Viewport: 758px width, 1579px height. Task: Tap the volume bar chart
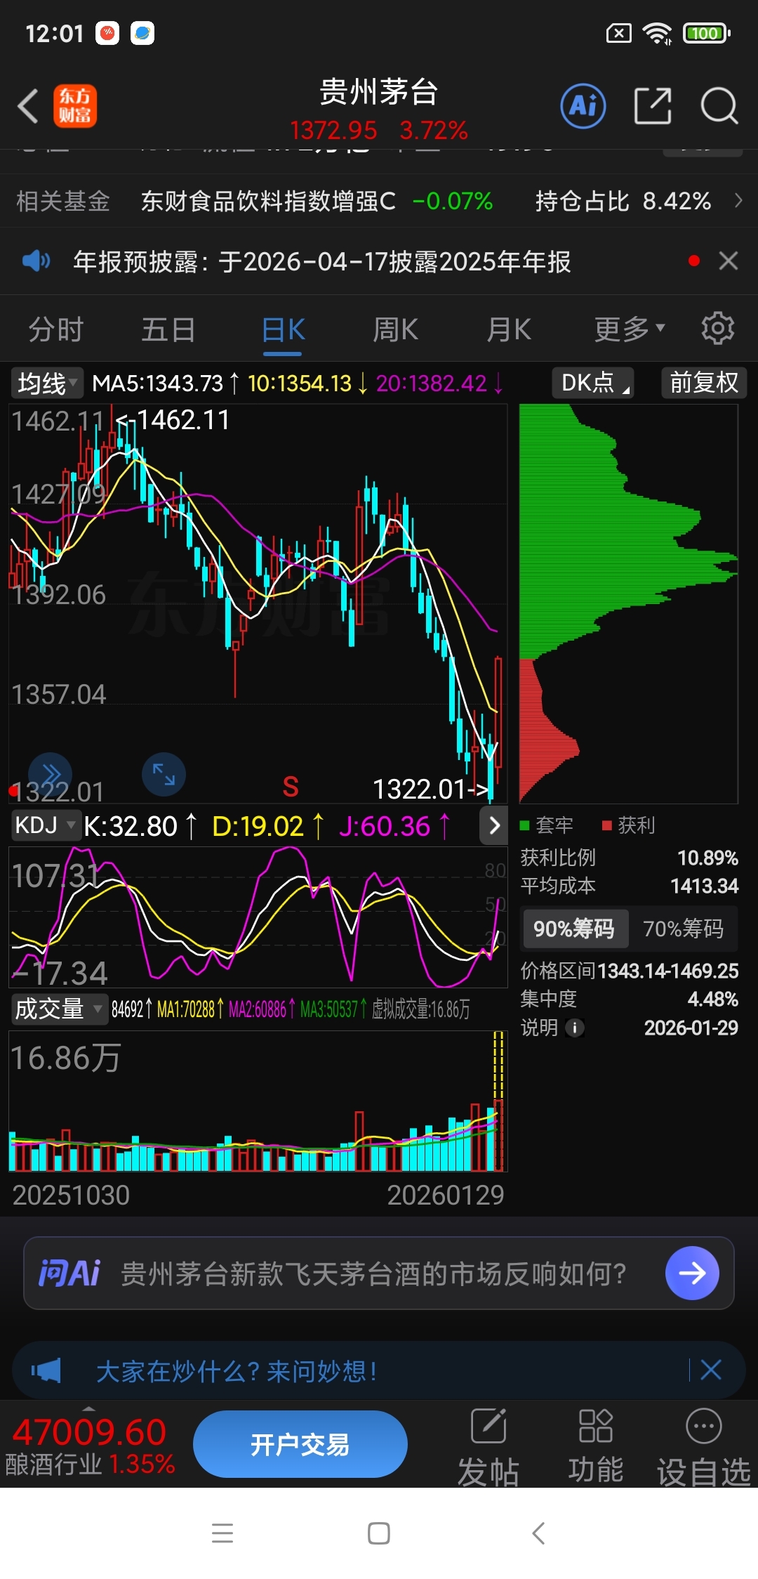point(258,1101)
